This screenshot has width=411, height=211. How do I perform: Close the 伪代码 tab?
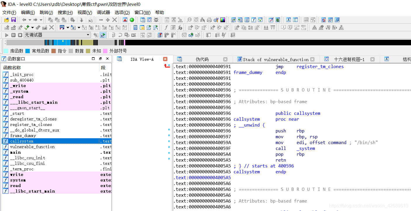coord(225,59)
